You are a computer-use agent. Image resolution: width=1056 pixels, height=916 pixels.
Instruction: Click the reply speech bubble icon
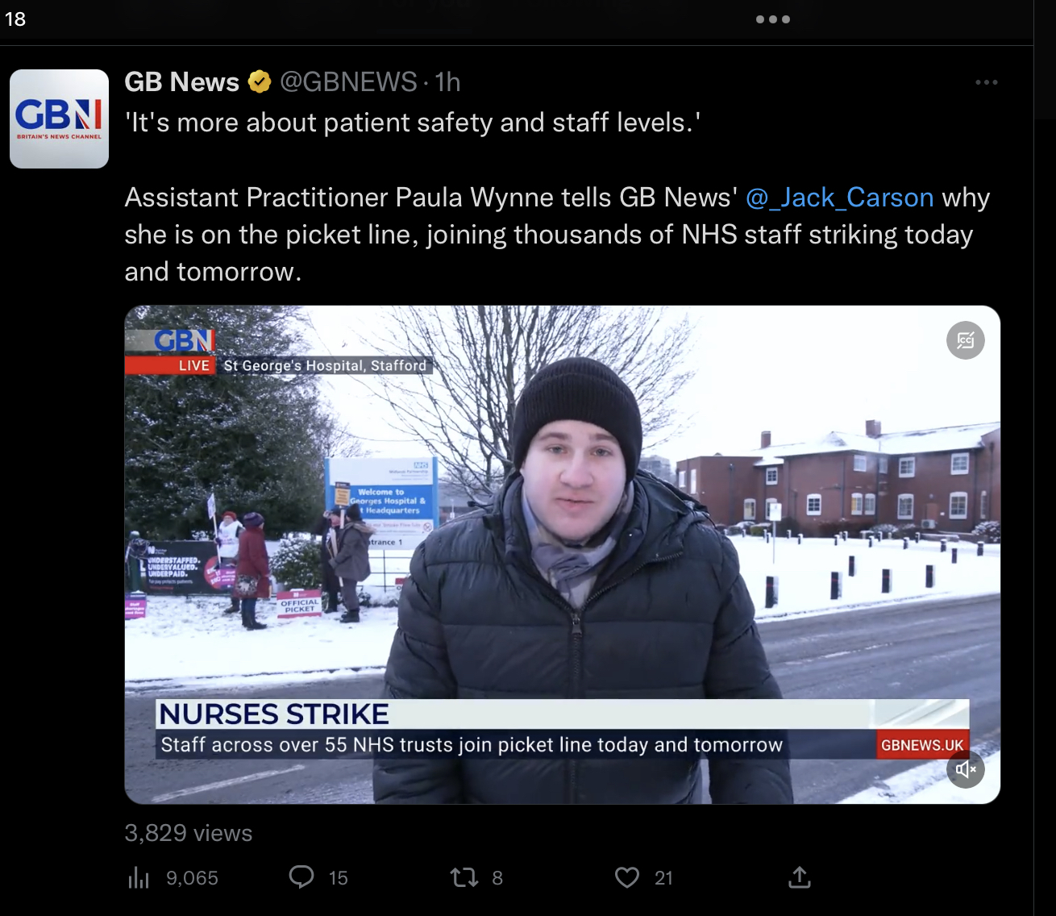(301, 877)
